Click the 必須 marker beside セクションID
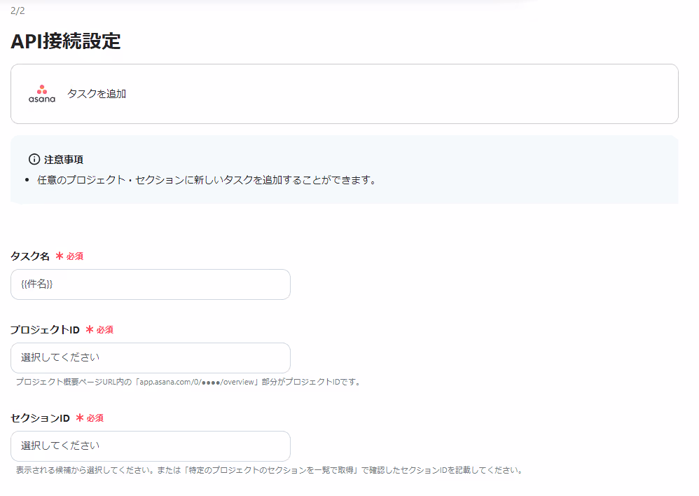699x496 pixels. (x=90, y=418)
